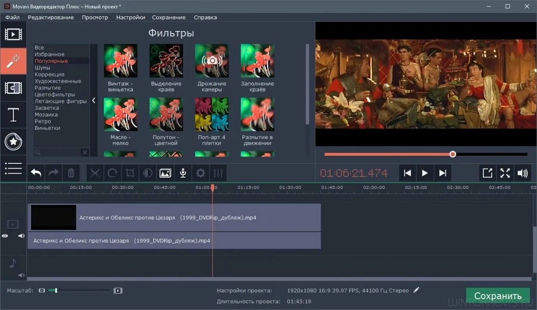Split clip with scissors tool

(x=95, y=173)
